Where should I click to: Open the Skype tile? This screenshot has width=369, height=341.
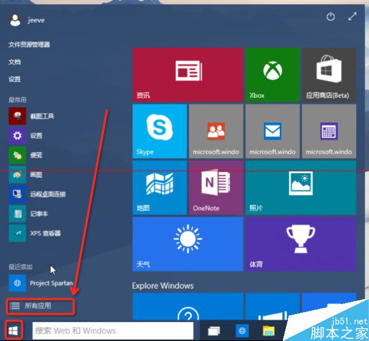160,131
